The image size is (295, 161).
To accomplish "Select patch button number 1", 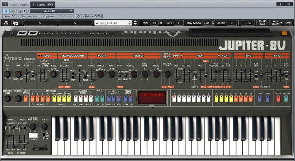I will [174, 99].
